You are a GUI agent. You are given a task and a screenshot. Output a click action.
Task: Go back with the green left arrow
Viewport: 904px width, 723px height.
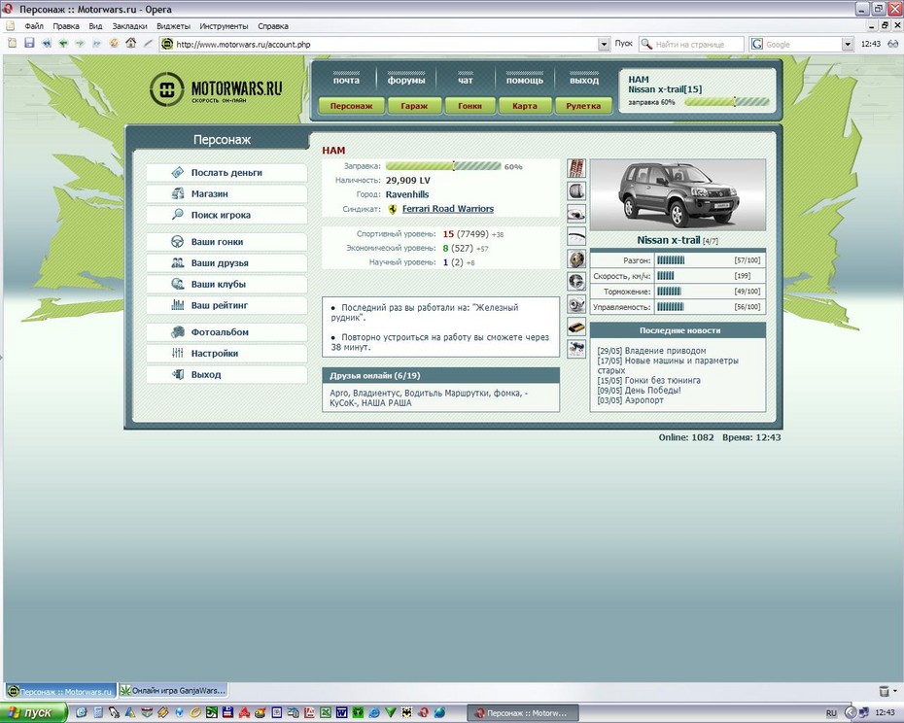coord(63,43)
